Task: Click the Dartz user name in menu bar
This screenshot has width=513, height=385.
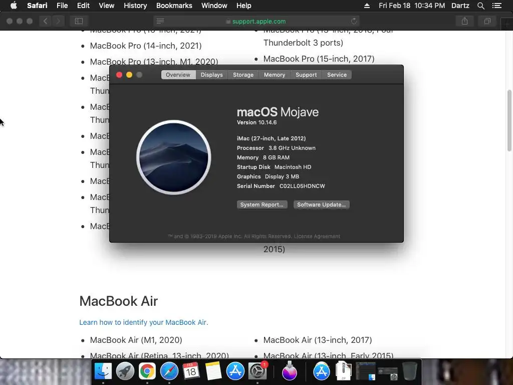Action: [460, 6]
